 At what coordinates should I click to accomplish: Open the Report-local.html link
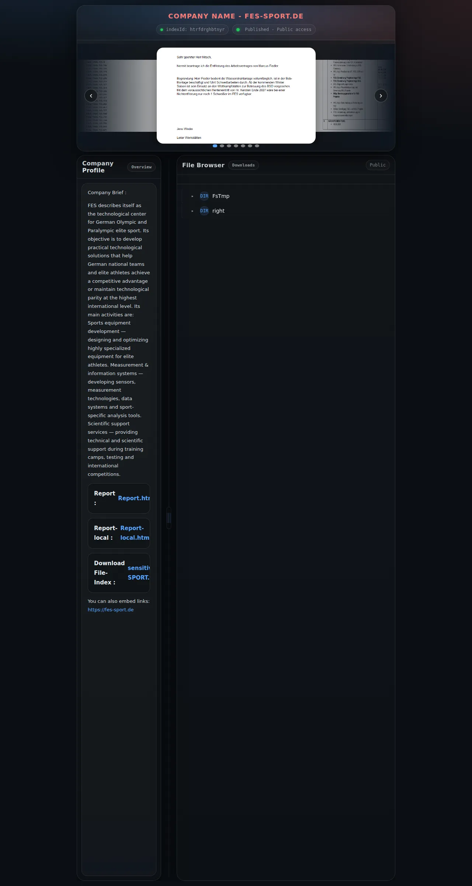pyautogui.click(x=135, y=533)
